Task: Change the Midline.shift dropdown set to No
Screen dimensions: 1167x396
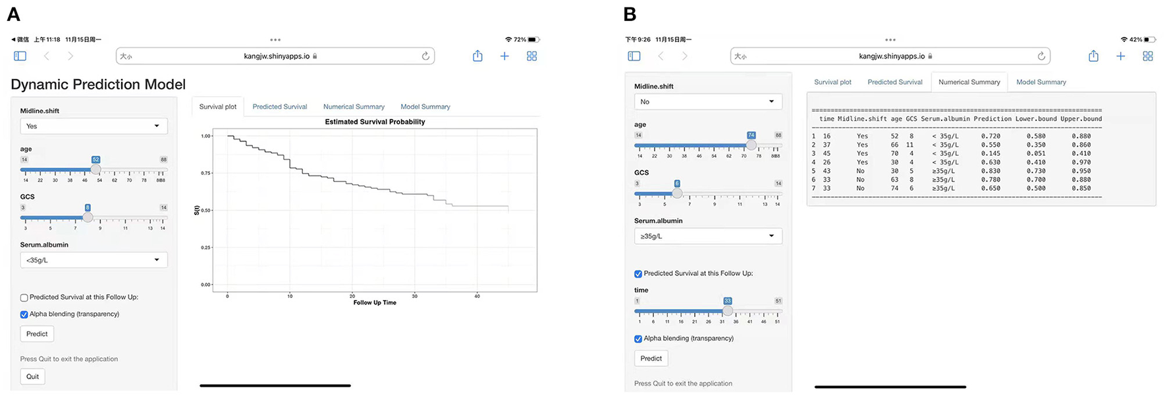Action: click(707, 101)
